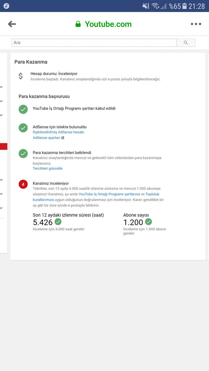Screen dimensions: 209x371
Task: Tap external link icon next to AdSense ayarları
Action: point(63,138)
